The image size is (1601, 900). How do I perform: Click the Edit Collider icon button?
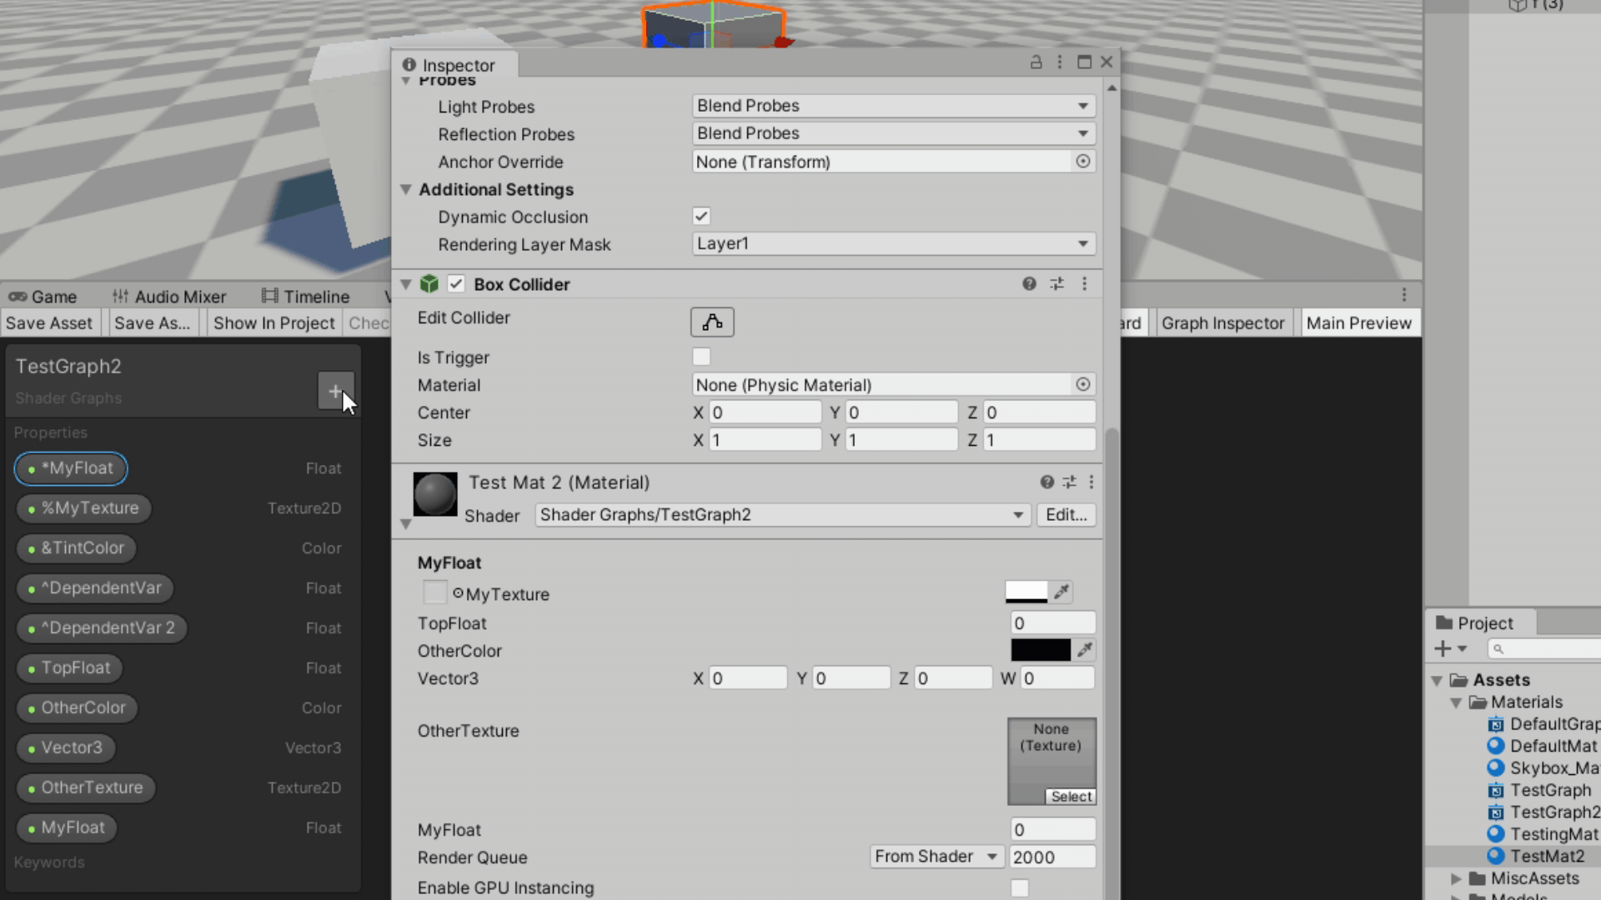[x=712, y=322]
